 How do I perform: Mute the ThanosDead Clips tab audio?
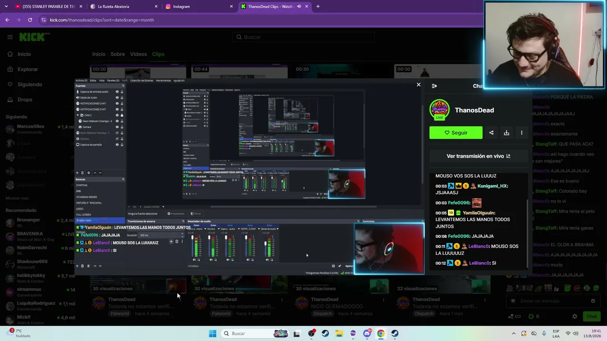coord(299,7)
